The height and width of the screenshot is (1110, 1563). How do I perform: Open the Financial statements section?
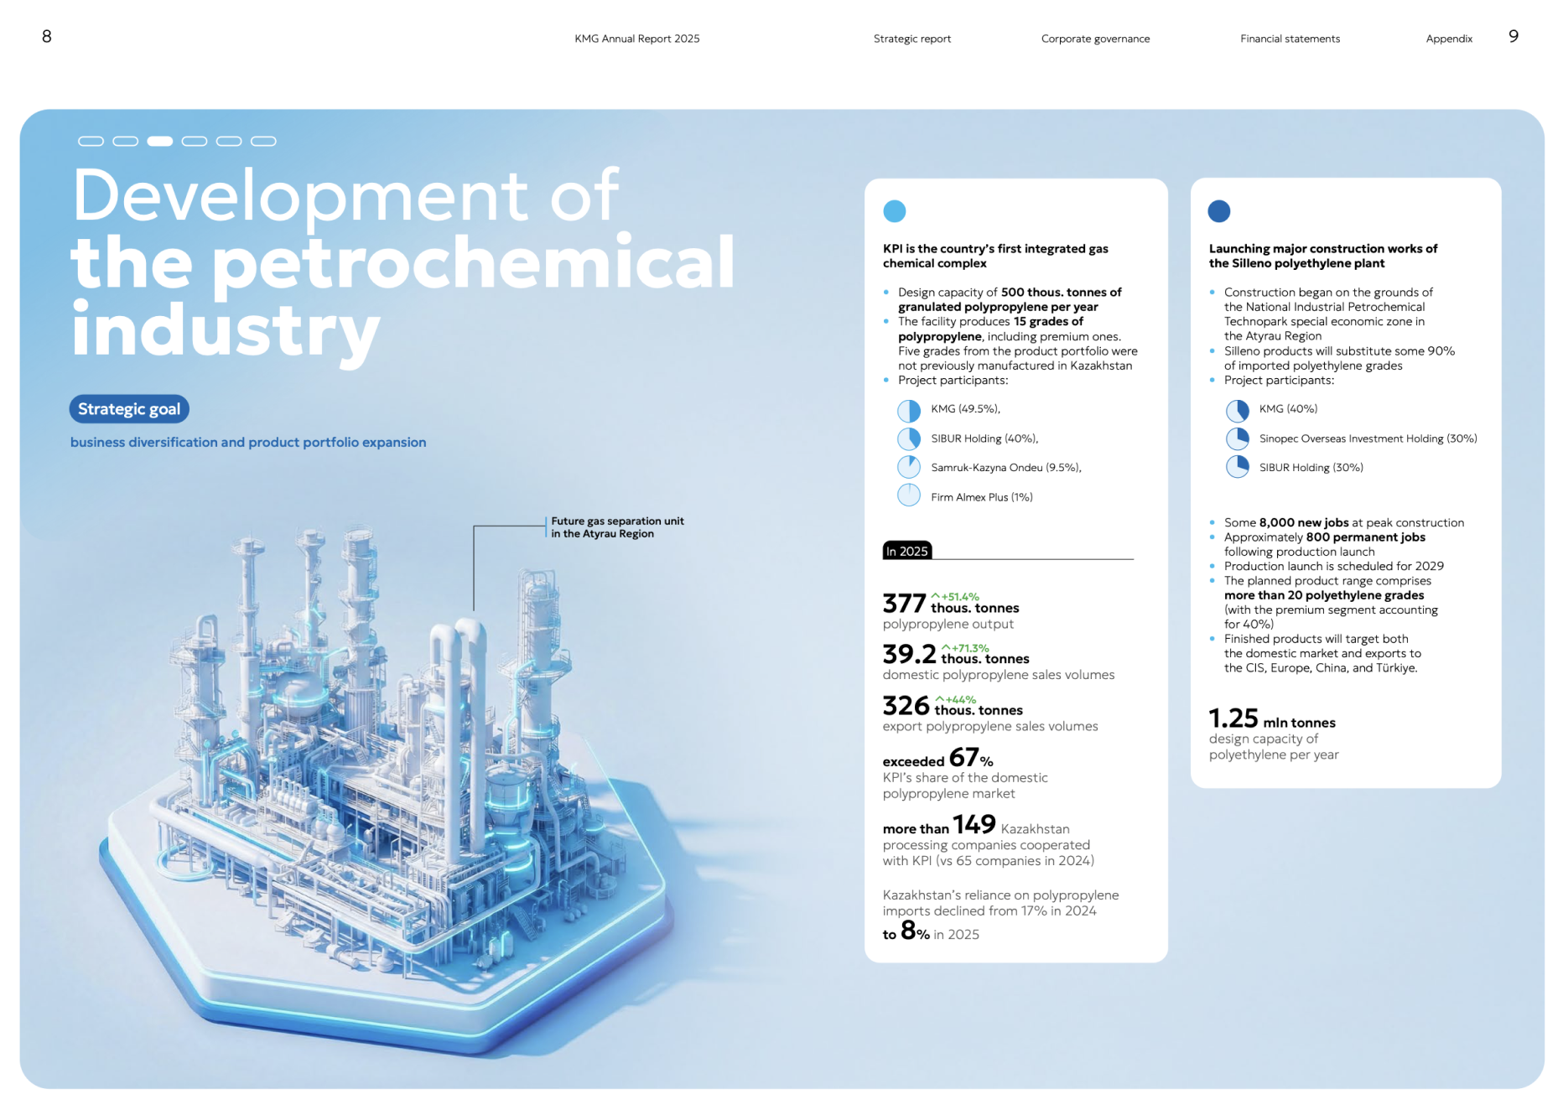tap(1290, 39)
